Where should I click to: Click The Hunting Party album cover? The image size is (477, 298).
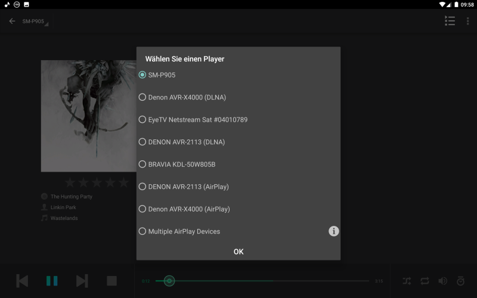pos(88,116)
